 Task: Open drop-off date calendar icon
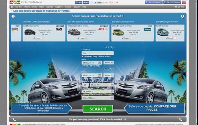99,75
